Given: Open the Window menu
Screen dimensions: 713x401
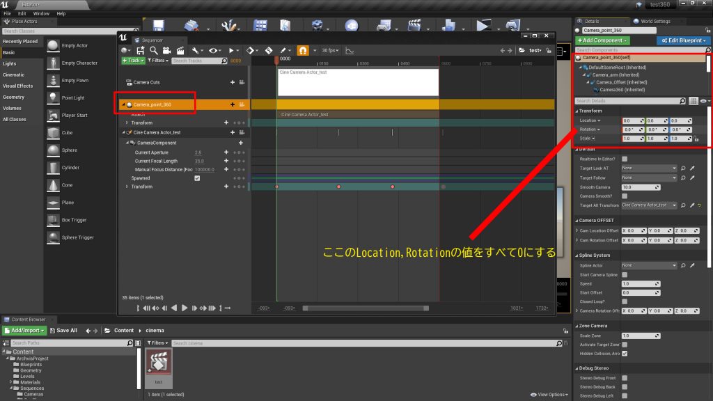Looking at the screenshot, I should [x=41, y=14].
